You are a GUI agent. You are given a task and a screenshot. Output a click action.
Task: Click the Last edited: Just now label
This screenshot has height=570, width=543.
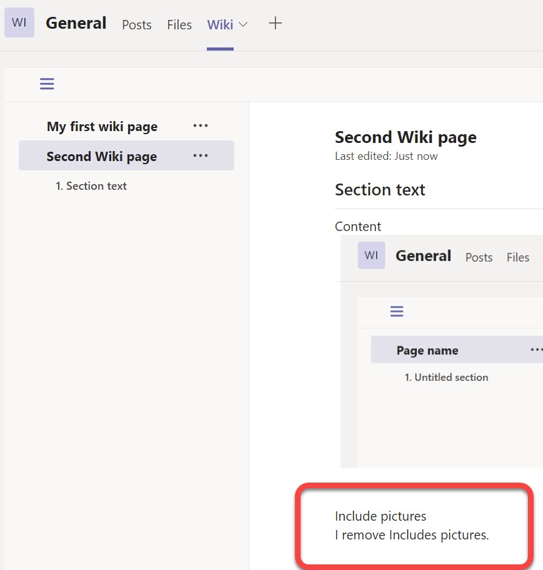(386, 156)
